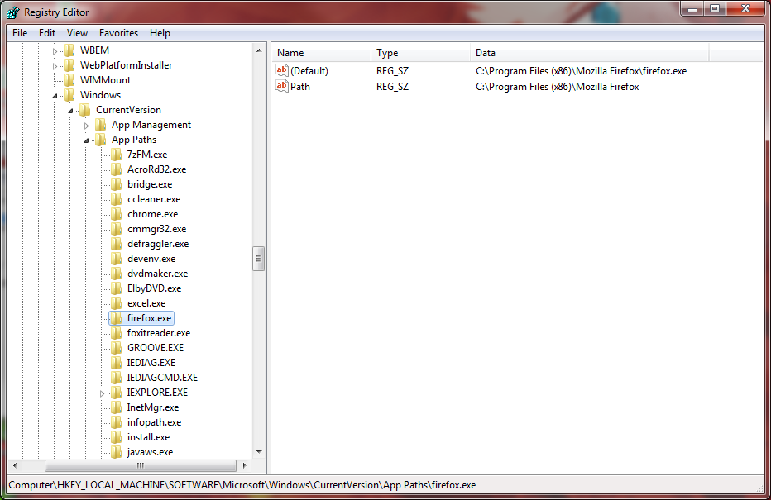
Task: Select the javaws.exe key
Action: click(150, 452)
